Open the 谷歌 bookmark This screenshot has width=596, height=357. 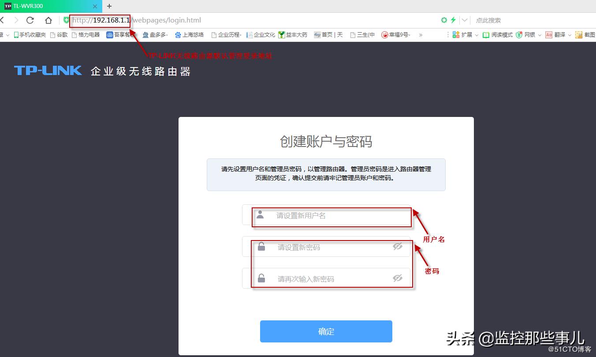(59, 34)
